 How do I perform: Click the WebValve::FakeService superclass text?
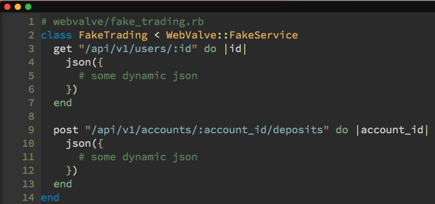[x=232, y=35]
